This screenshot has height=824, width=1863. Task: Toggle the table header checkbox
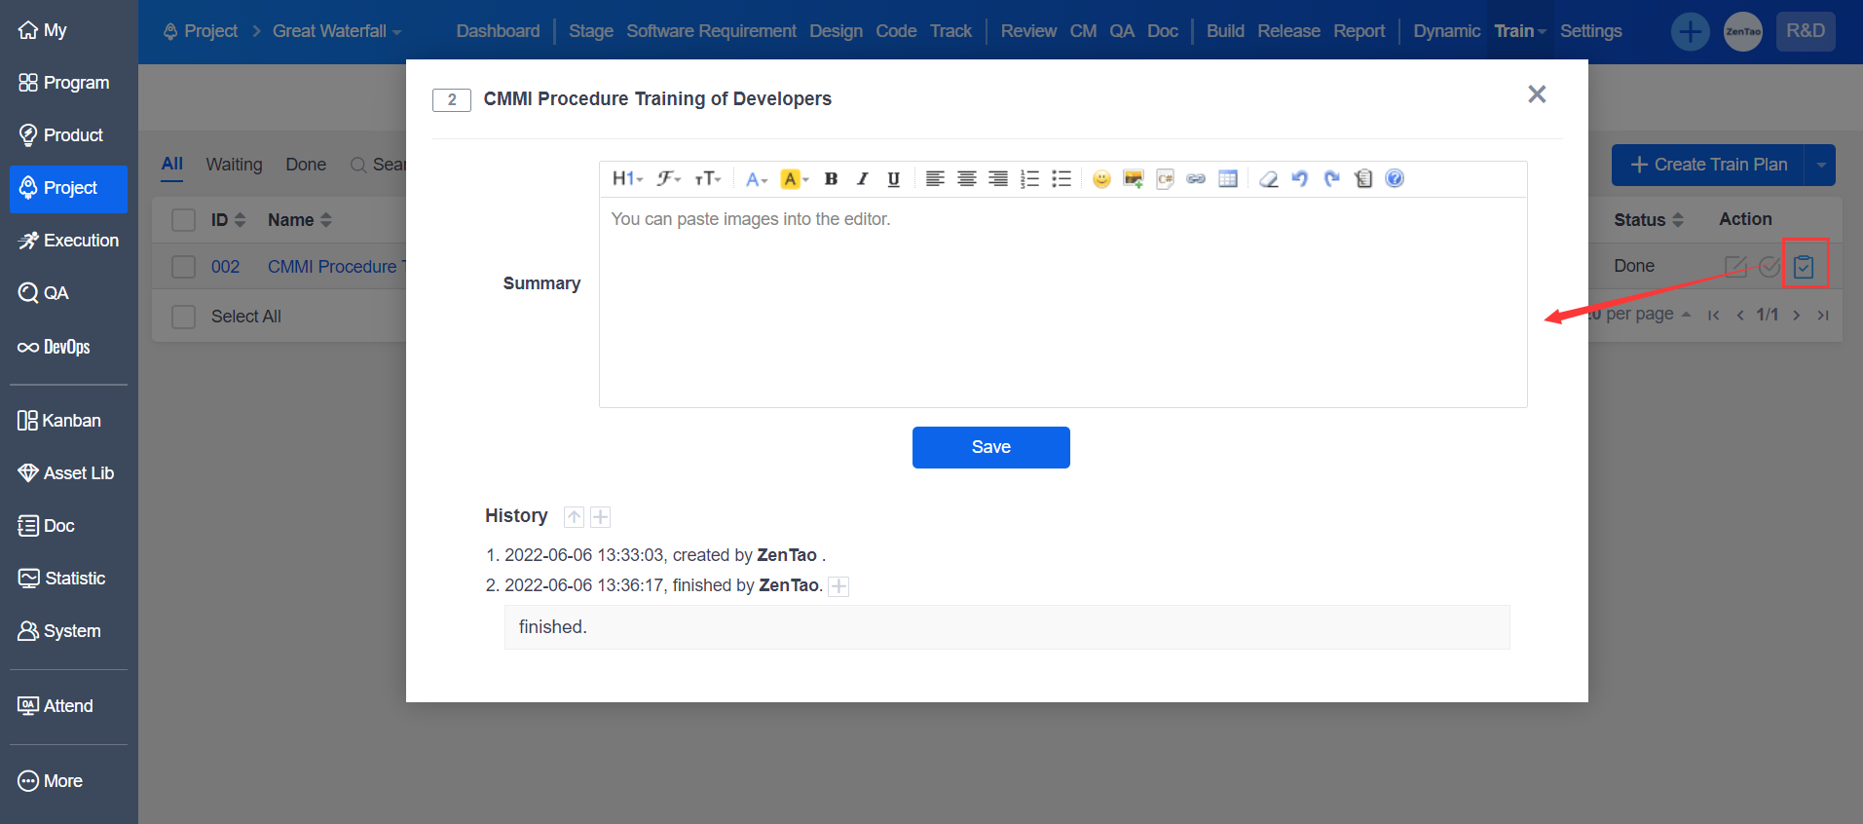point(184,220)
